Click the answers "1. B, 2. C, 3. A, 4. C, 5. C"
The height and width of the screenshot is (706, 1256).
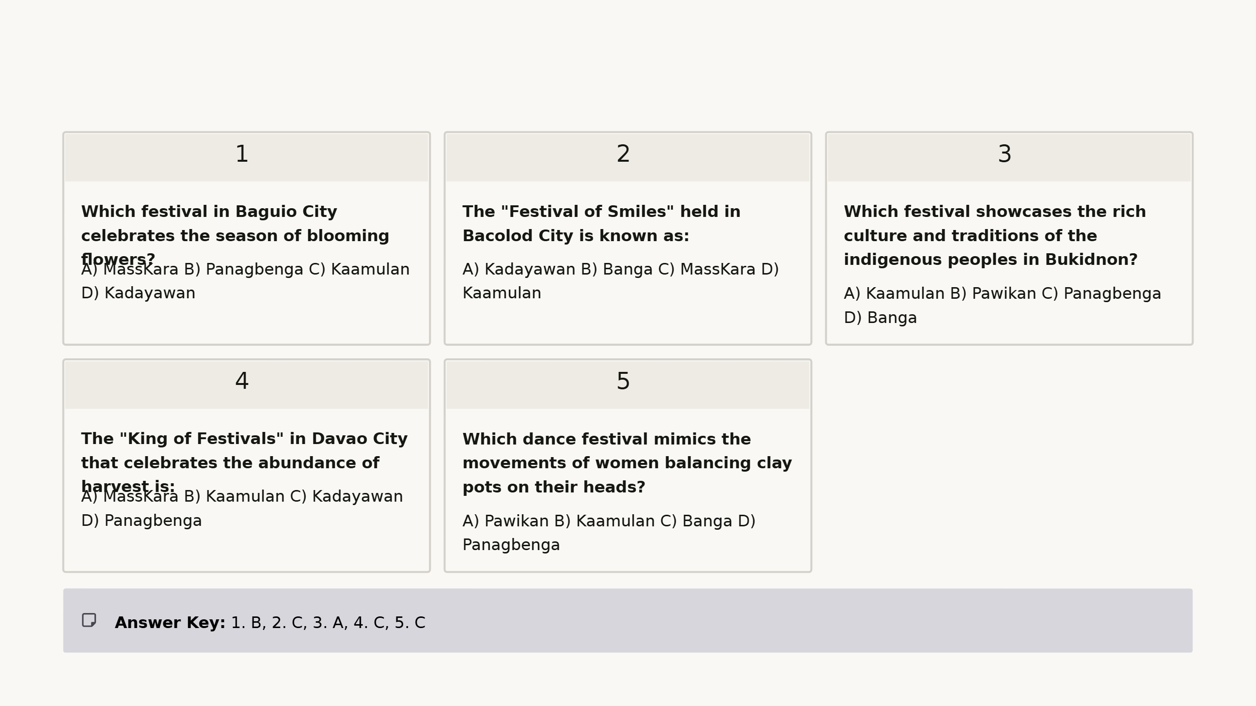click(x=328, y=622)
